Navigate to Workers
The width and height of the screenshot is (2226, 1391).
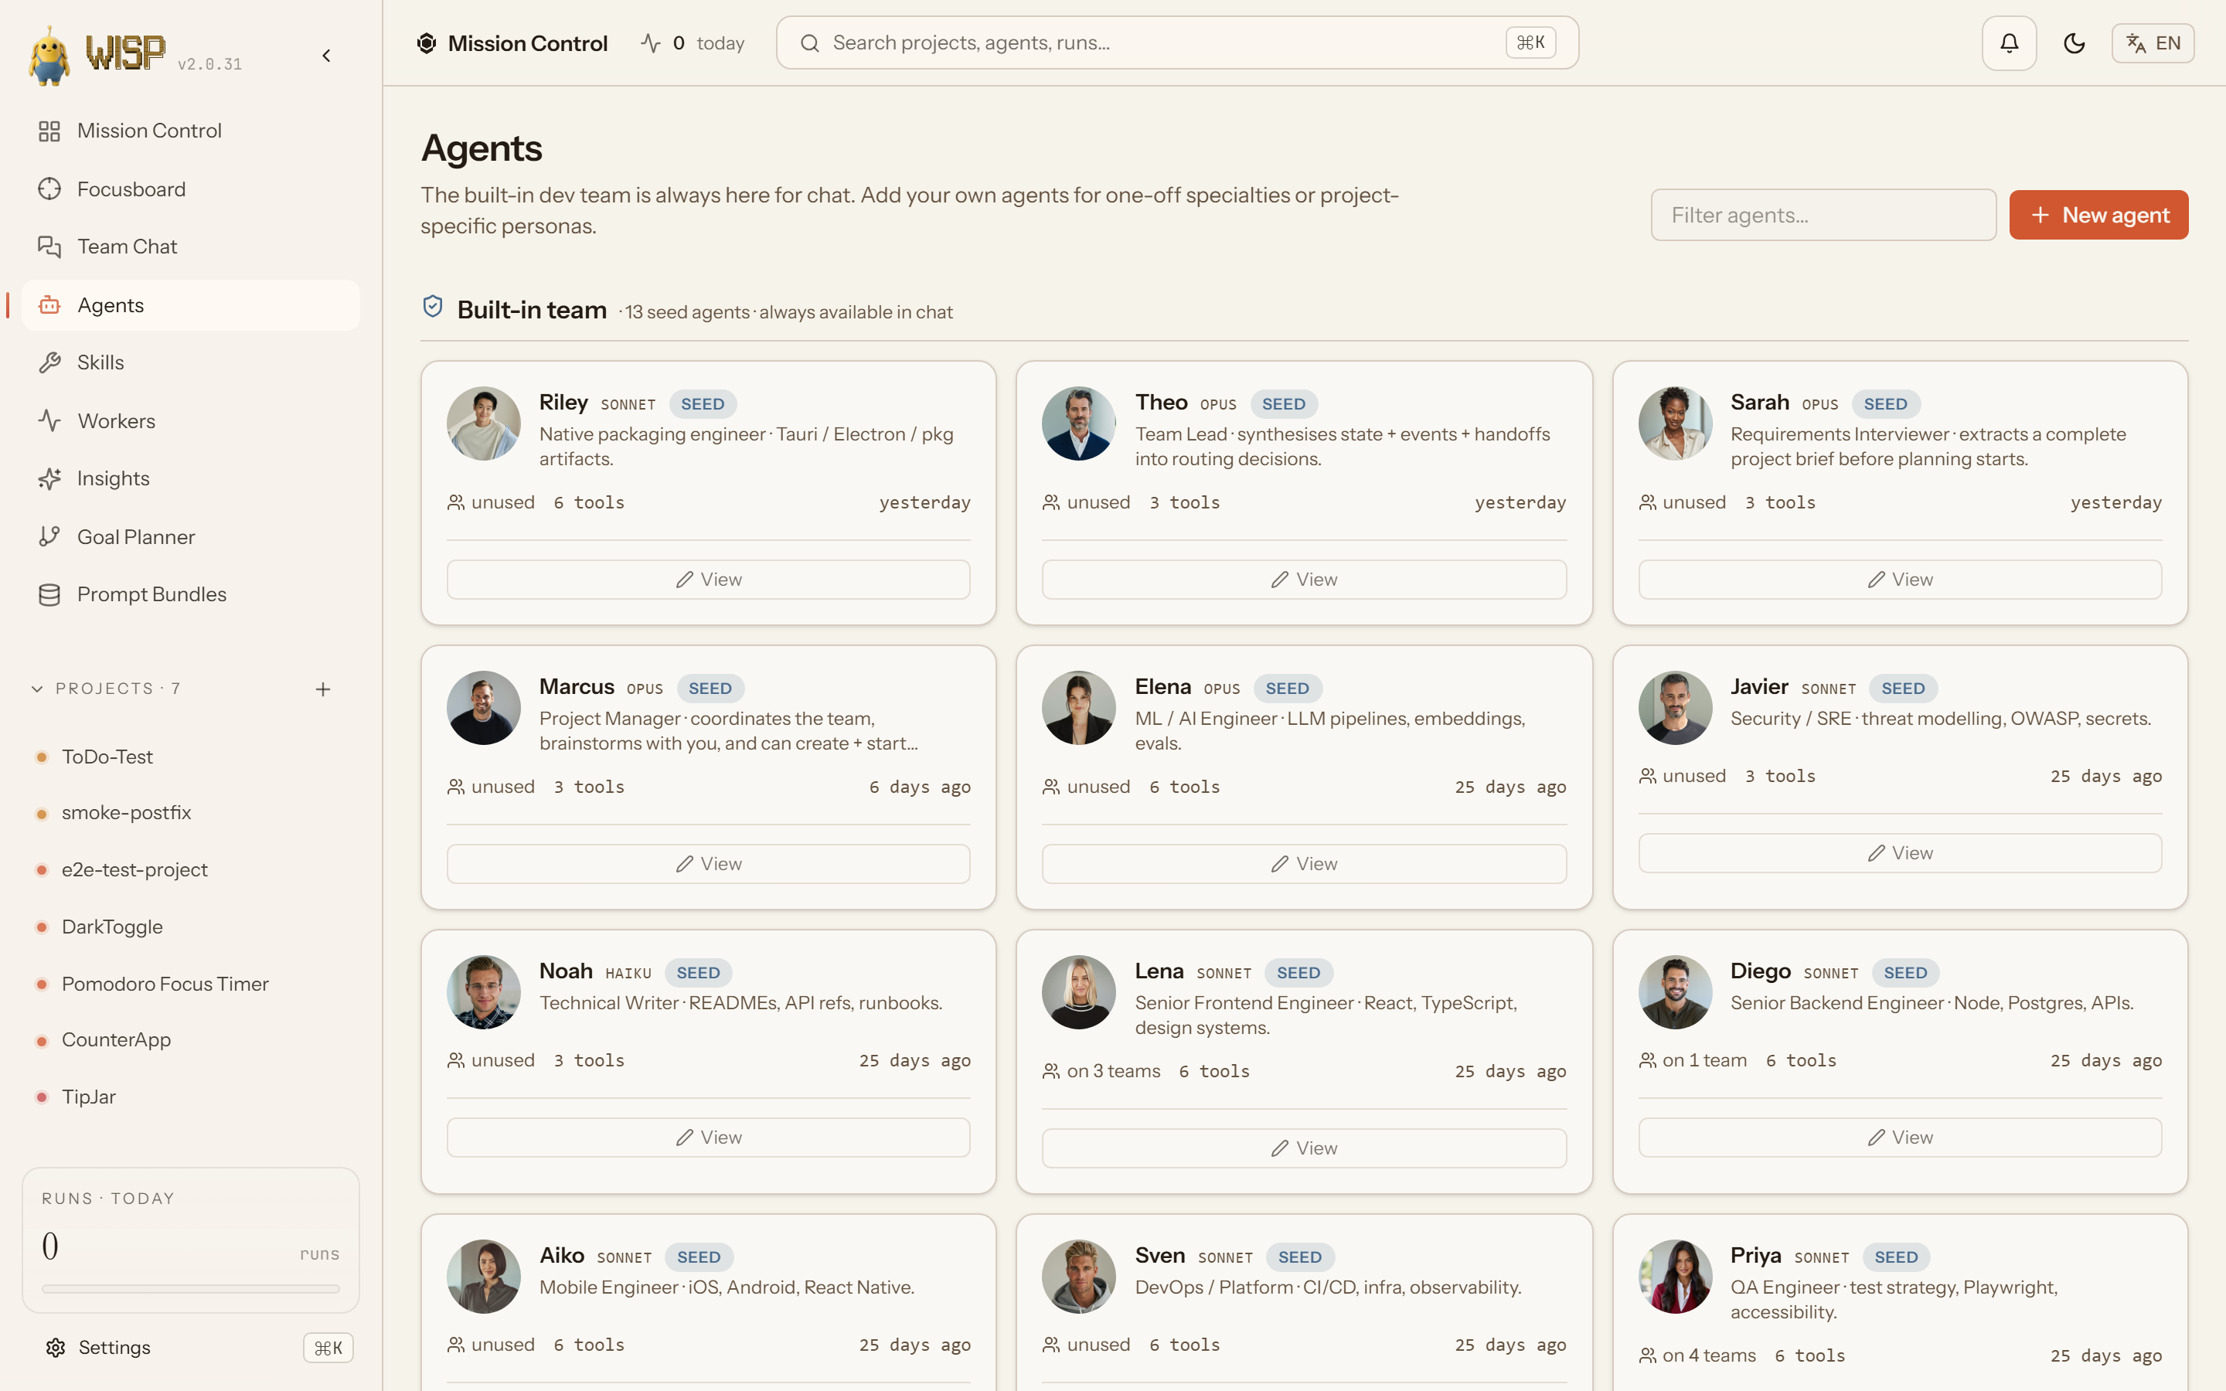click(190, 420)
